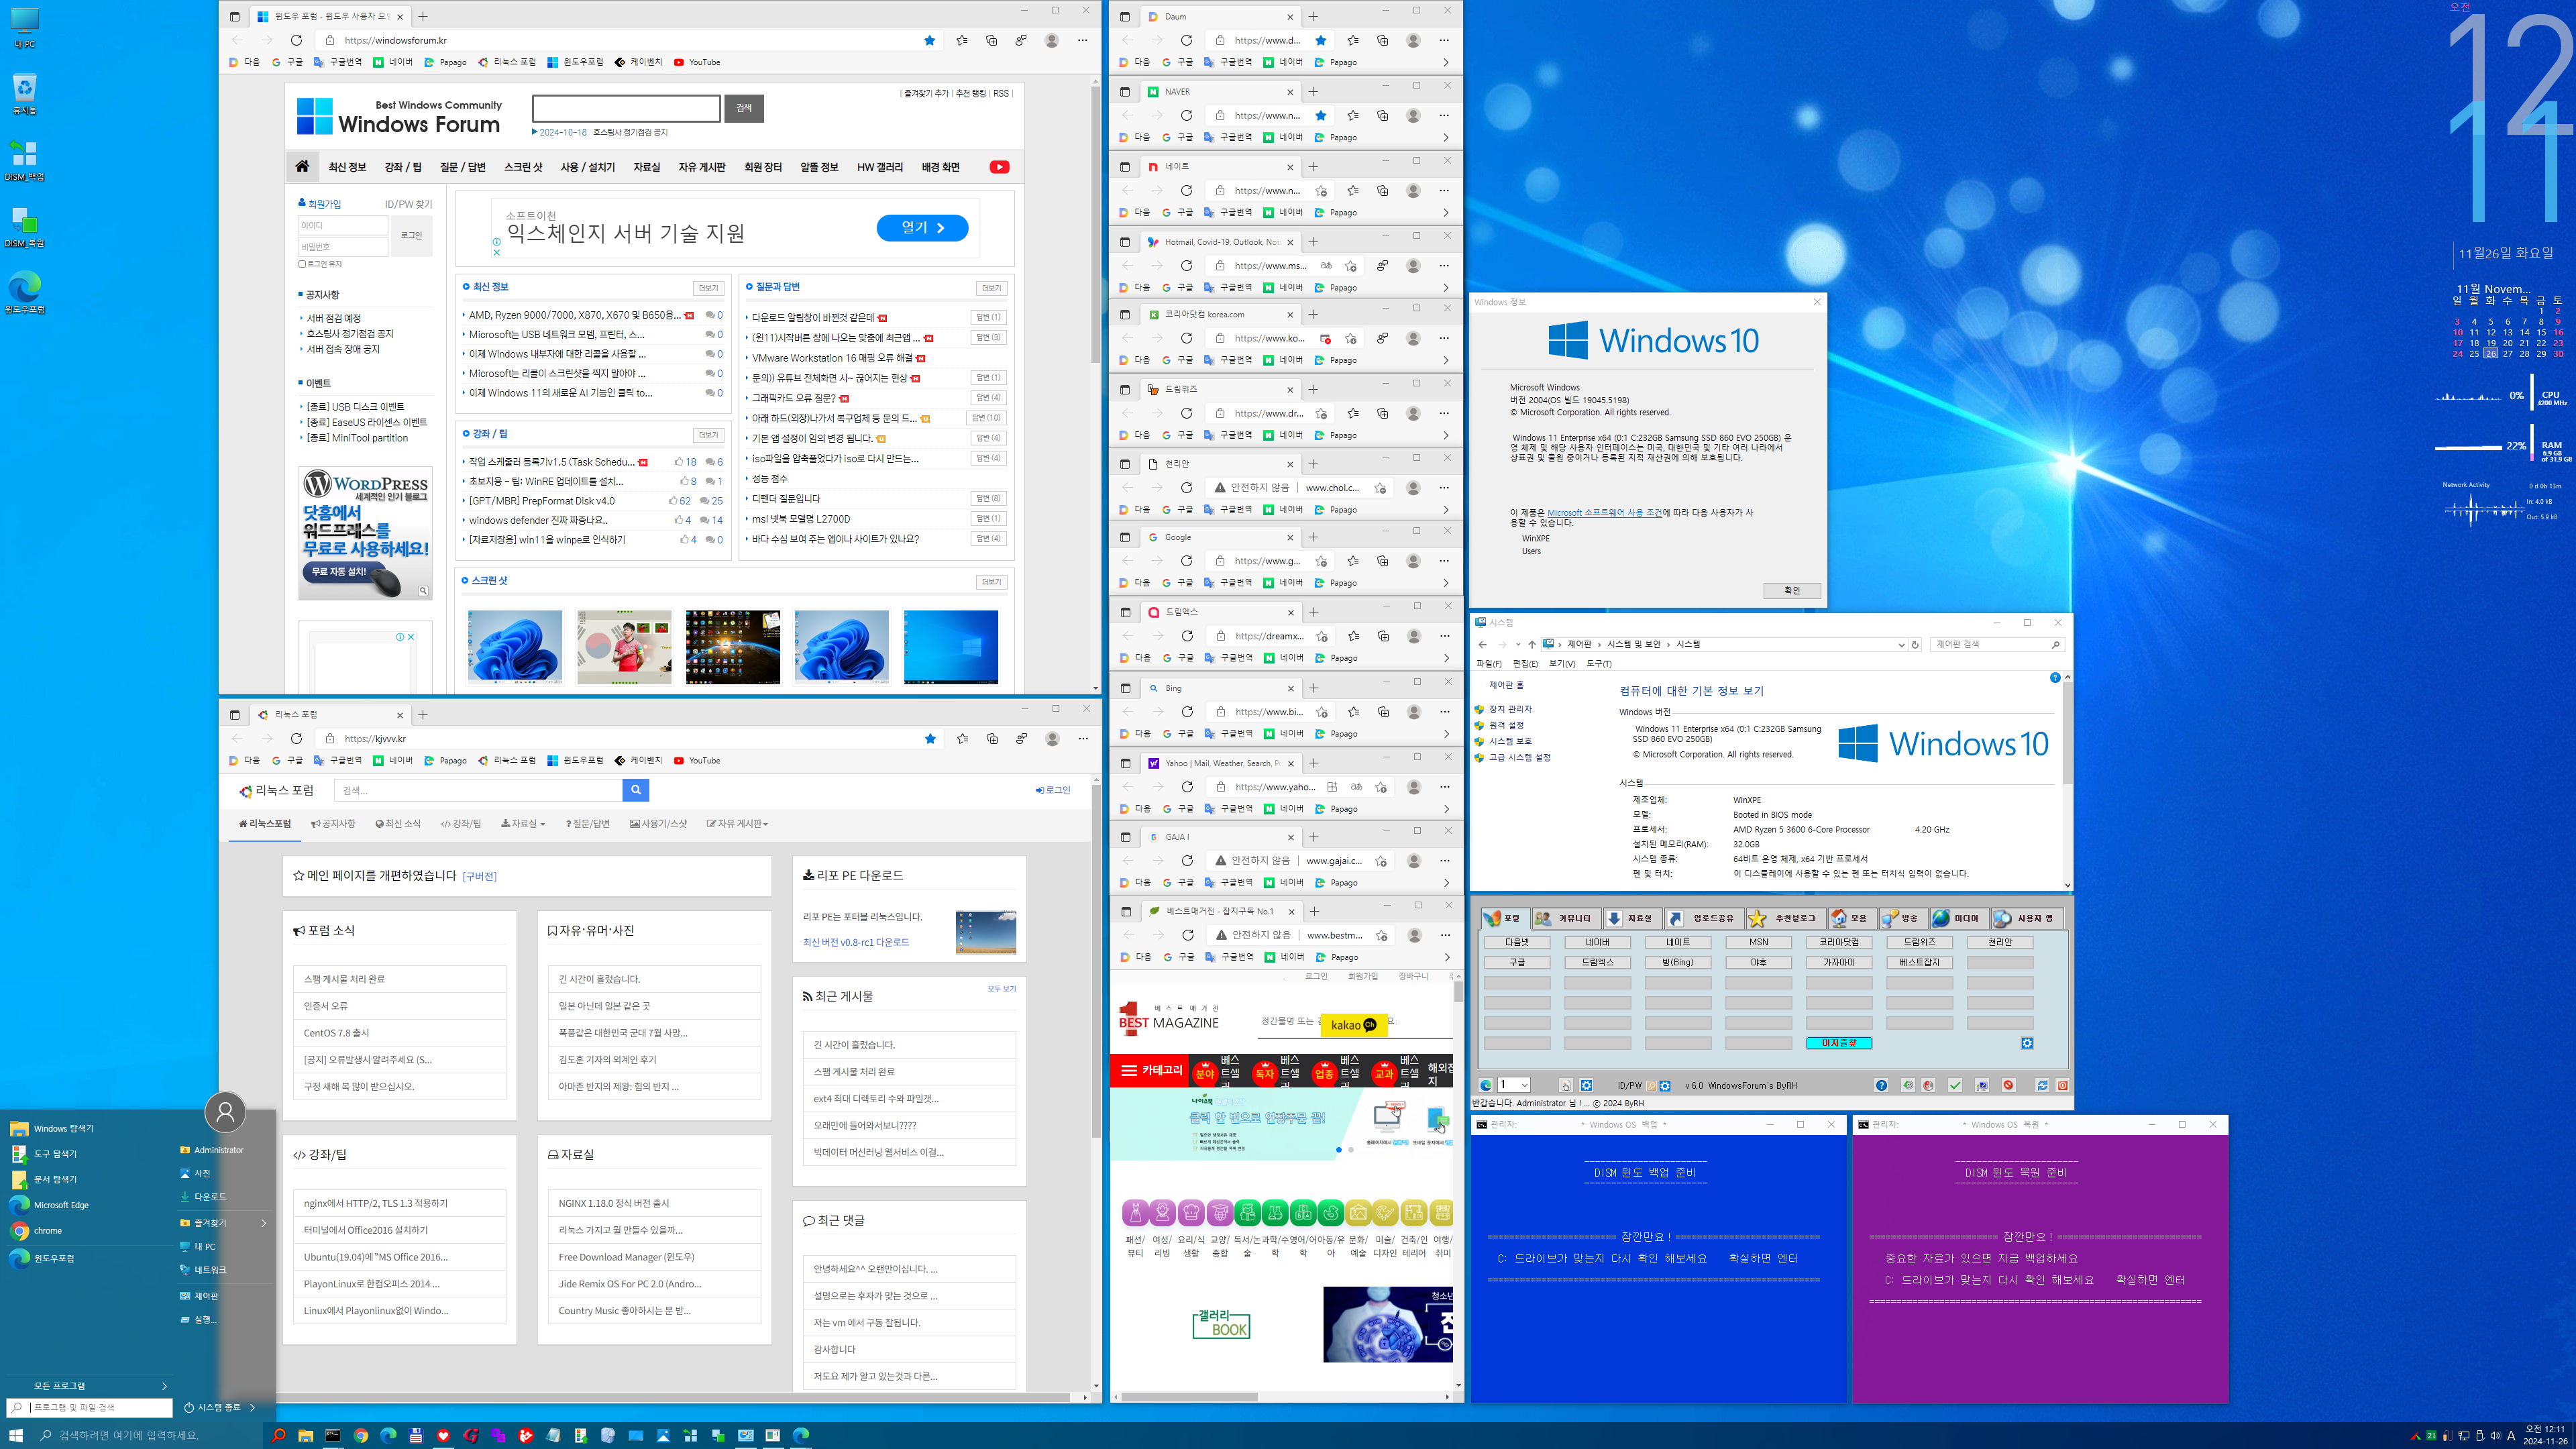
Task: Click the green checkmark icon in launcher toolbar
Action: [1955, 1085]
